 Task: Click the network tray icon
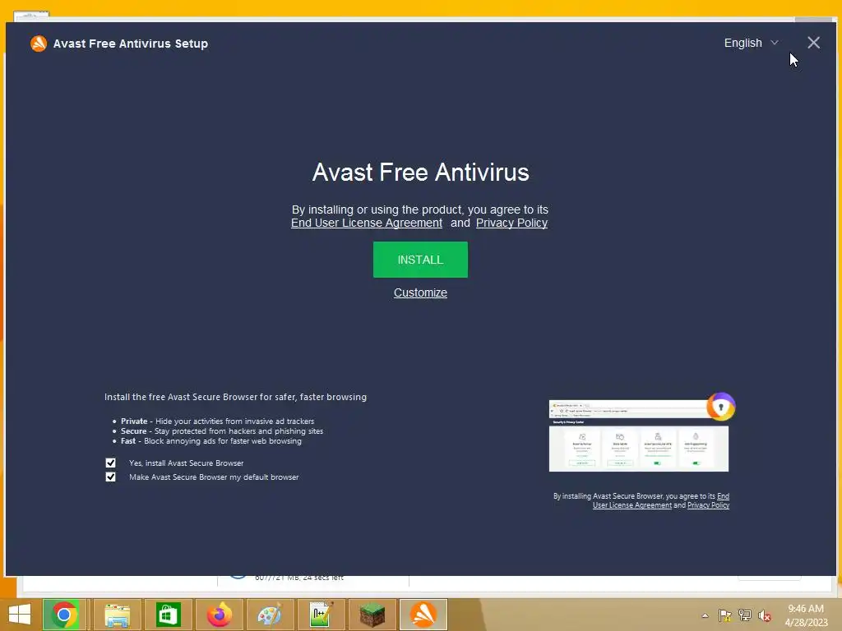[745, 615]
